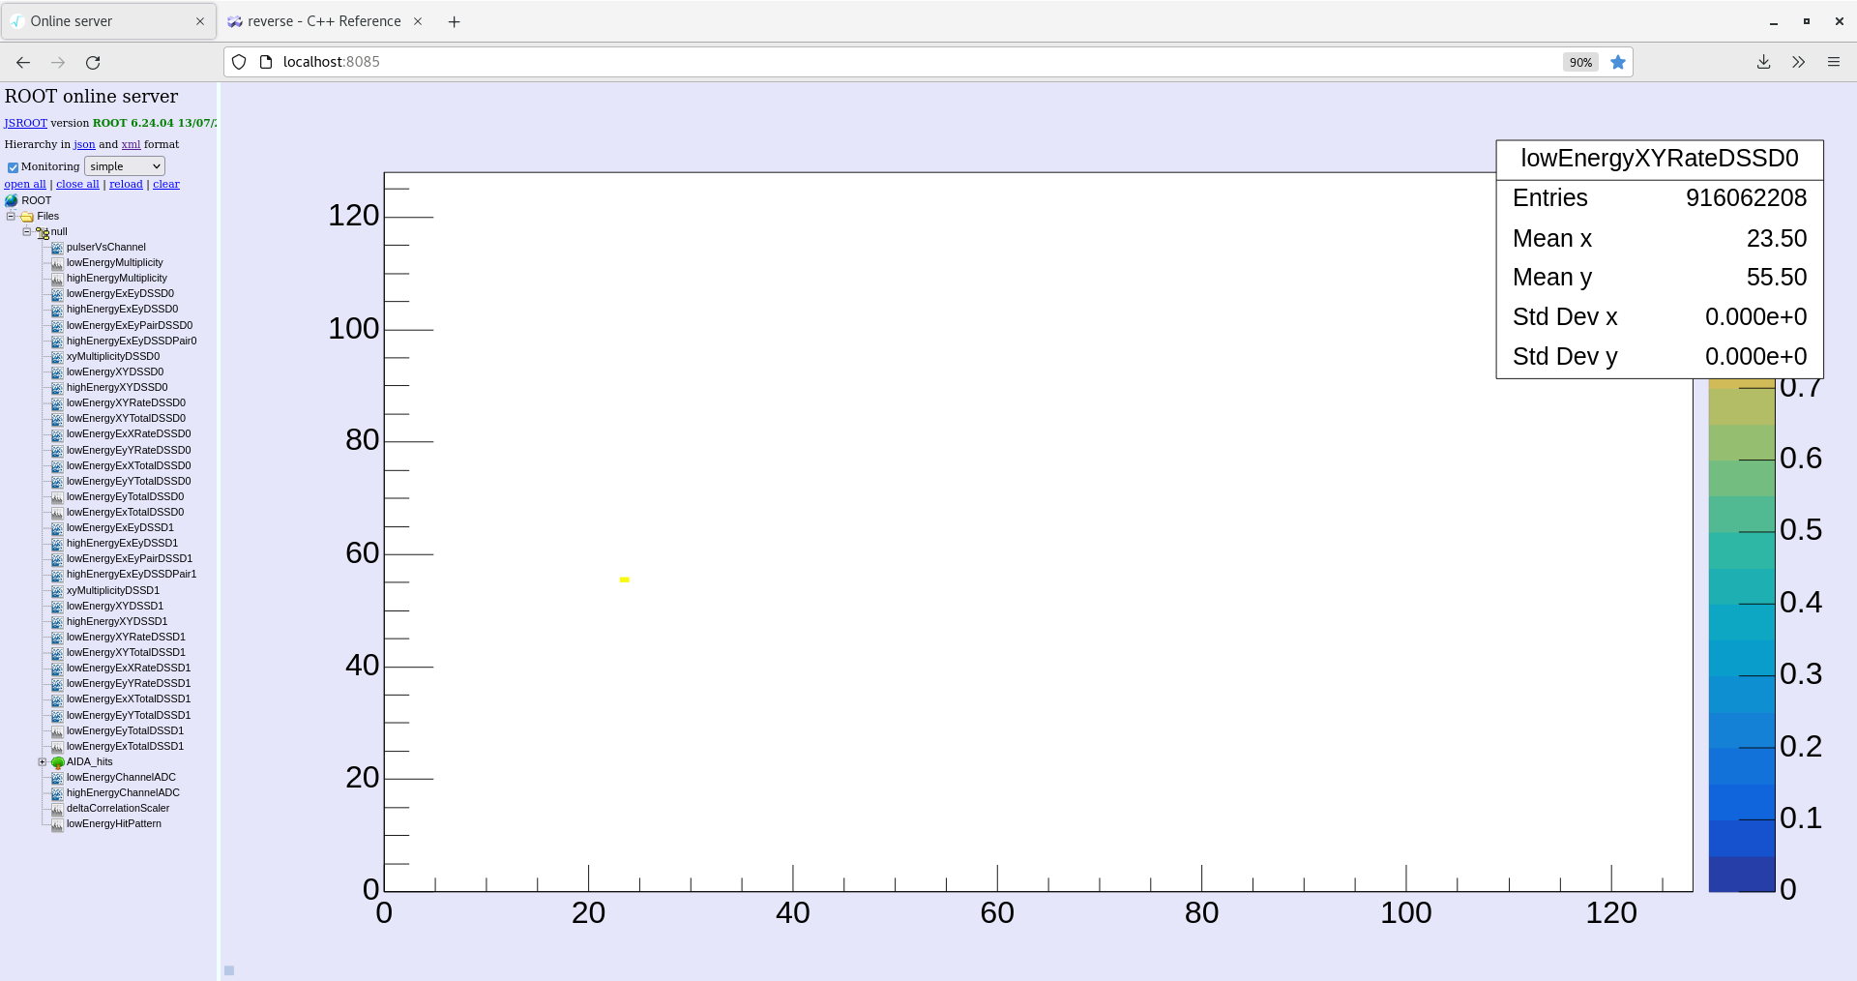The image size is (1857, 981).
Task: Collapse the Files tree node
Action: [x=11, y=216]
